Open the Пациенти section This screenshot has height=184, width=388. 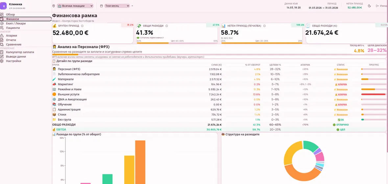pos(26,28)
